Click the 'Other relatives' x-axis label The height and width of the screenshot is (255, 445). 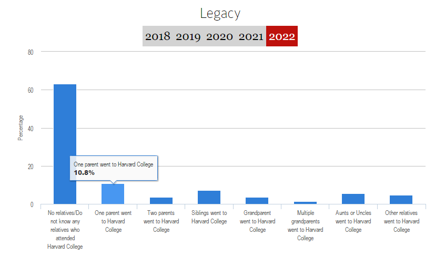tap(401, 221)
